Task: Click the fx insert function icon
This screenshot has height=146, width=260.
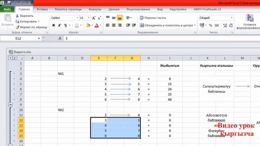Action: tap(60, 39)
